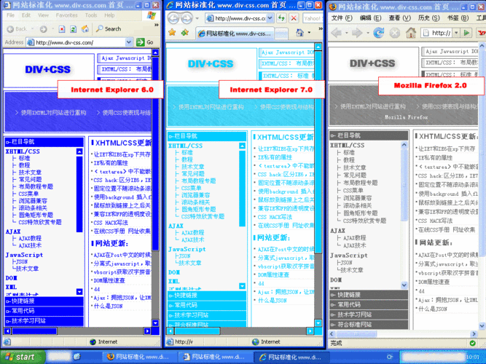
Task: Open CSS HACK写法 link in IE7 page
Action: [x=275, y=217]
